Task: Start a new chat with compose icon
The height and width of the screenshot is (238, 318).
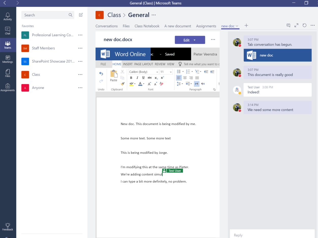Action: click(x=81, y=15)
